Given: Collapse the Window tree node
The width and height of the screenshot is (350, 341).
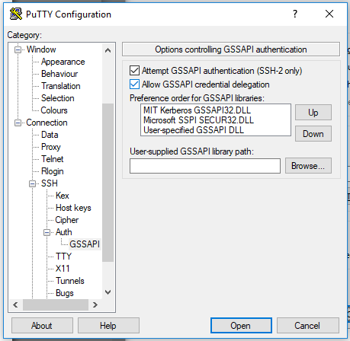Looking at the screenshot, I should [18, 49].
